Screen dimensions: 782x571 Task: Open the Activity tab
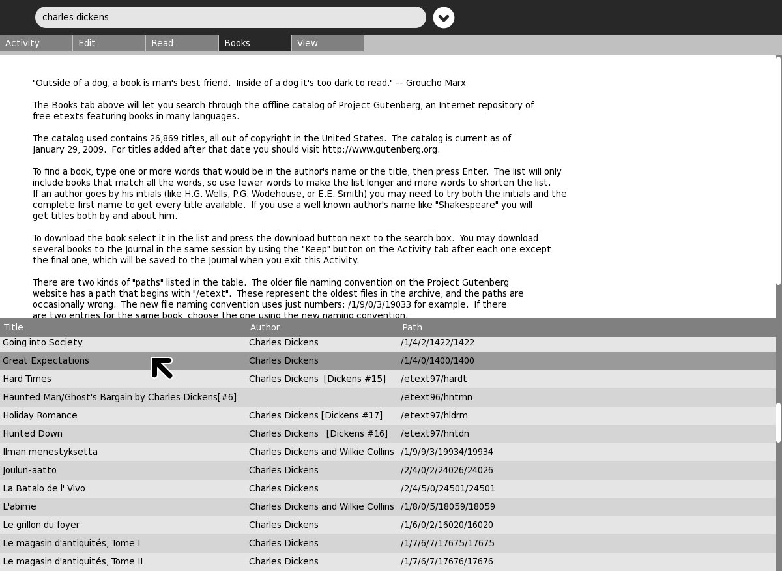36,43
